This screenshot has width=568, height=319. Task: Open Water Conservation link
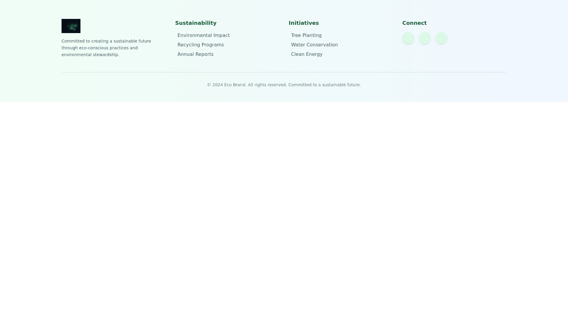click(x=314, y=45)
